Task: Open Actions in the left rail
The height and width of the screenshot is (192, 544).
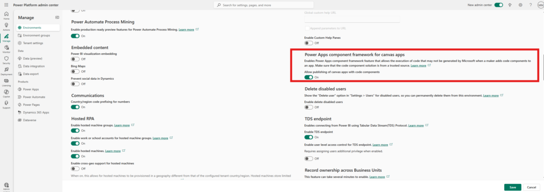Action: [6, 27]
